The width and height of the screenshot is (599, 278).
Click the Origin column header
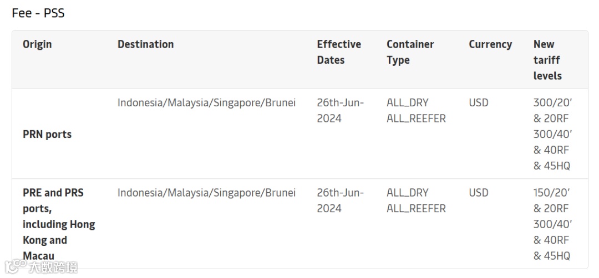click(37, 44)
